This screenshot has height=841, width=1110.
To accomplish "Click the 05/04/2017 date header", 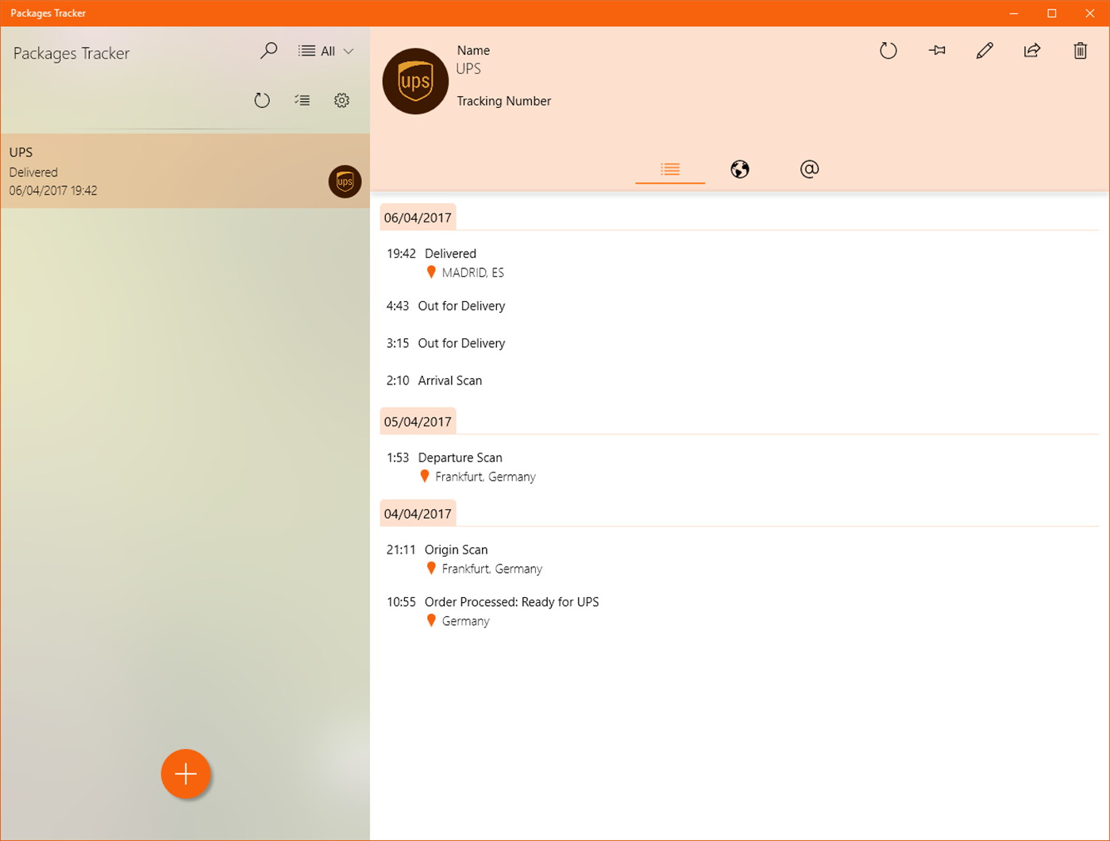I will [418, 422].
